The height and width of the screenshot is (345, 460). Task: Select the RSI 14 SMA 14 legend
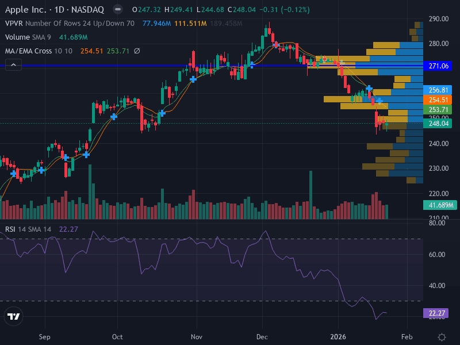[28, 229]
